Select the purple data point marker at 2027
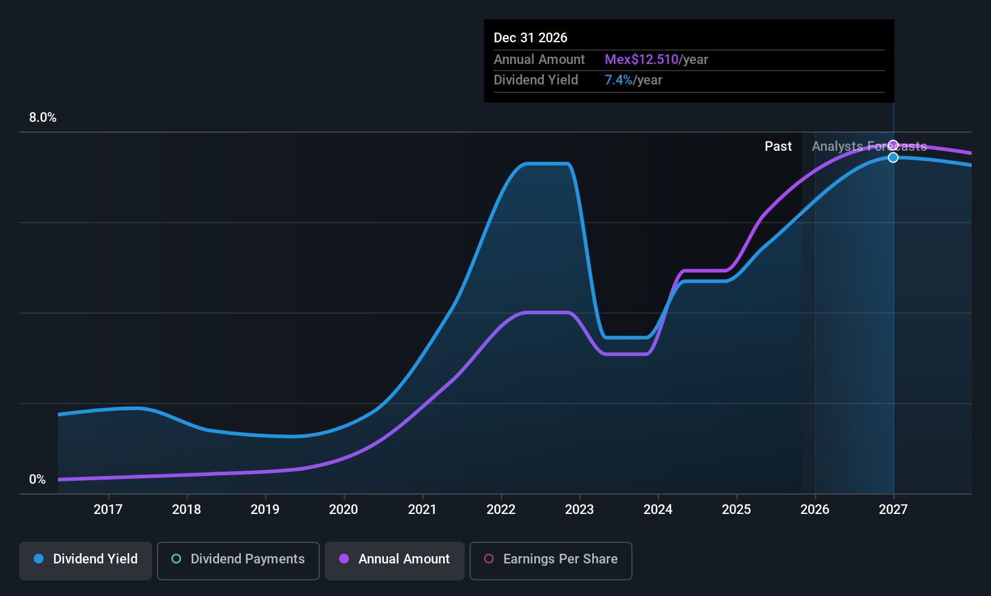The height and width of the screenshot is (596, 991). [893, 145]
